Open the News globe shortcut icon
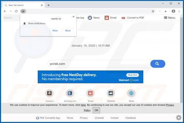Screen dimensions: 184x123 click(x=131, y=93)
